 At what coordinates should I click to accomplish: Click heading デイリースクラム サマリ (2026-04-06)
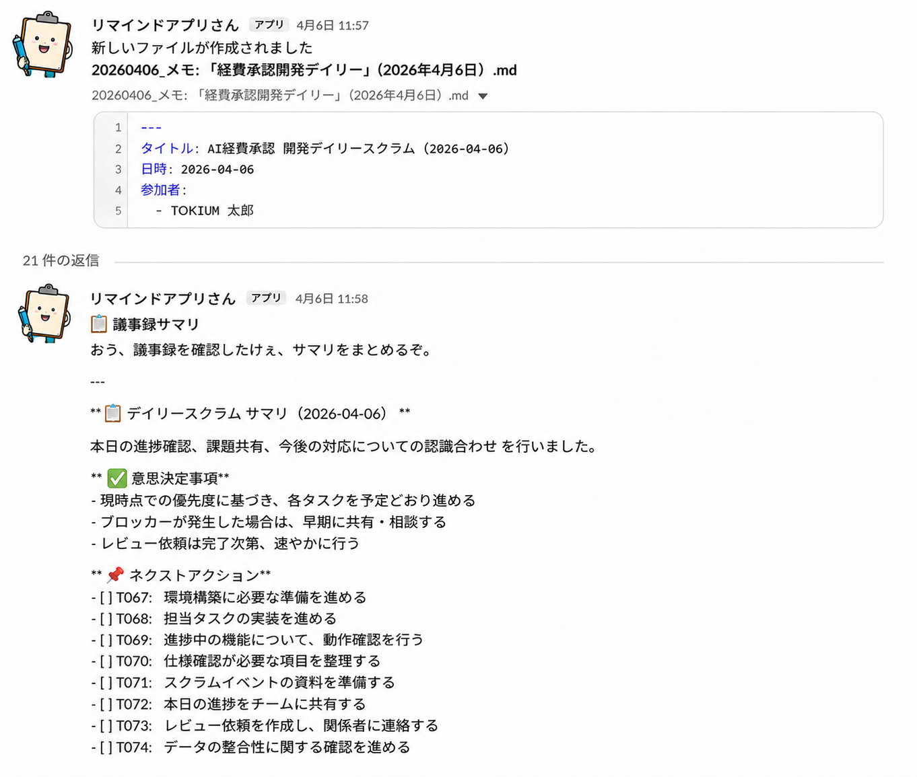[257, 414]
